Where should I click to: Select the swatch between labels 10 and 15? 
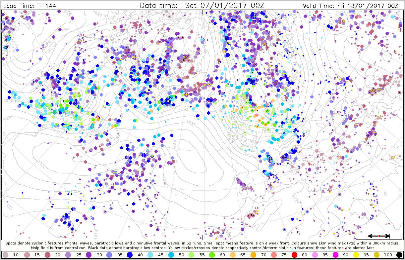(x=27, y=255)
